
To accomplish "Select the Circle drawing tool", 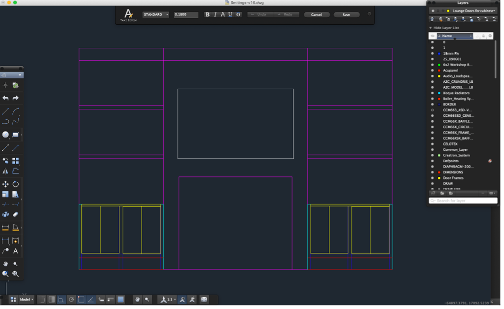I will click(5, 135).
